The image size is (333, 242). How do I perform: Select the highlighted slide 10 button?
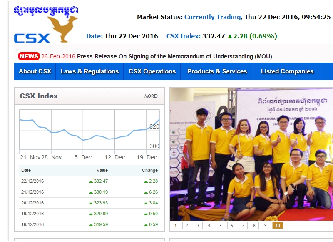click(277, 226)
